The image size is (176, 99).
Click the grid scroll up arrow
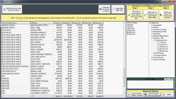[x=124, y=23]
